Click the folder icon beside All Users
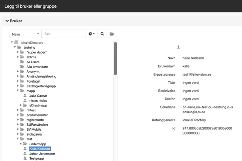The image size is (242, 161). click(22, 62)
